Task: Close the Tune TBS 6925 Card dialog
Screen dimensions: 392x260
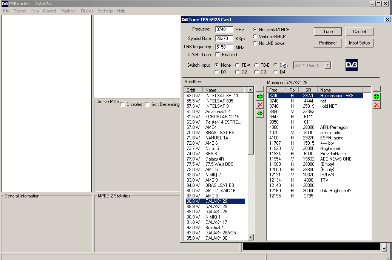Action: pos(387,20)
